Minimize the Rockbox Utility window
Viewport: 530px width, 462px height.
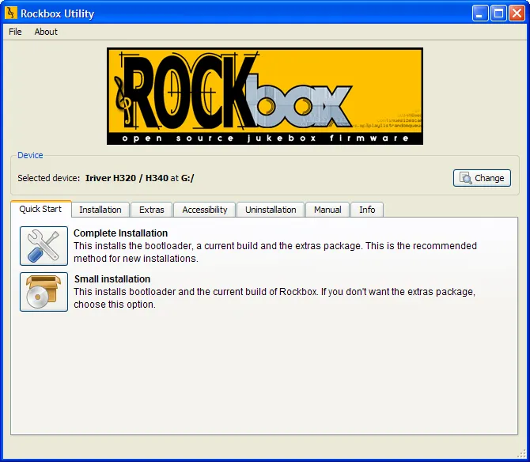point(480,13)
